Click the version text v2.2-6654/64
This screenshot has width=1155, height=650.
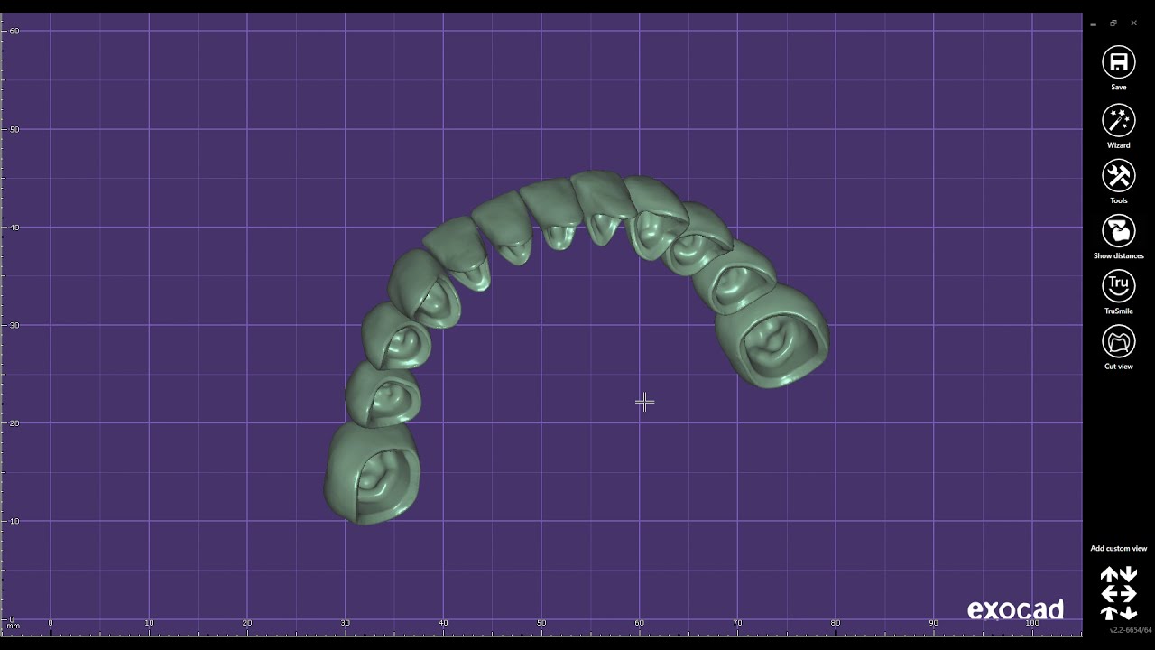[1131, 630]
